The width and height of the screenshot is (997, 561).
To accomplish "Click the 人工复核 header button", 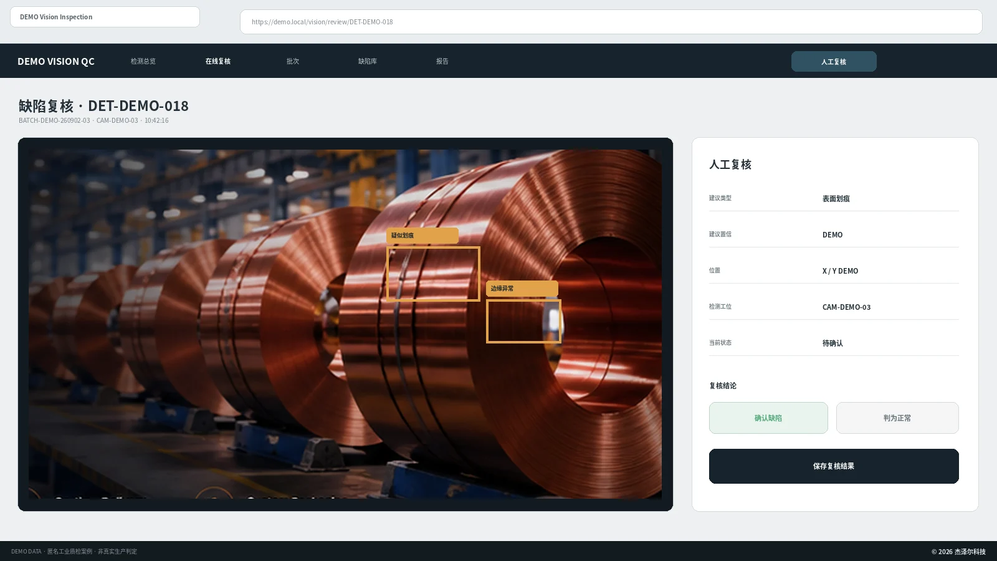I will coord(834,62).
